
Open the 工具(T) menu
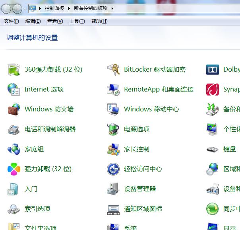pos(77,21)
